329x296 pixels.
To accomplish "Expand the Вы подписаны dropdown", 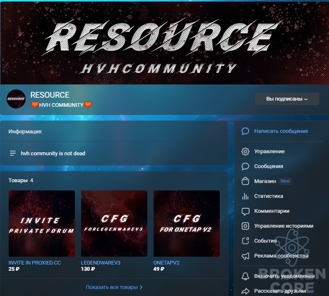I will coord(287,99).
